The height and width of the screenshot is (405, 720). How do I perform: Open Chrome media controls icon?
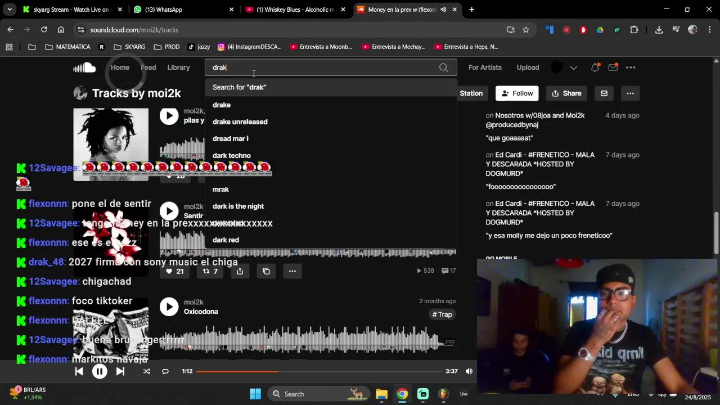pyautogui.click(x=676, y=30)
